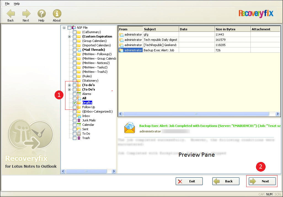Click the (Rules) folder icon
This screenshot has height=197, width=283.
[79, 76]
